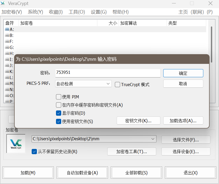Click 全部卸载(S) button
The image size is (219, 184).
136,173
